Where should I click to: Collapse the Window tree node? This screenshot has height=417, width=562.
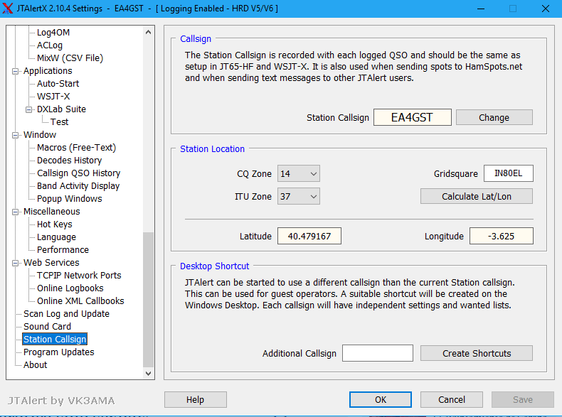pyautogui.click(x=15, y=135)
